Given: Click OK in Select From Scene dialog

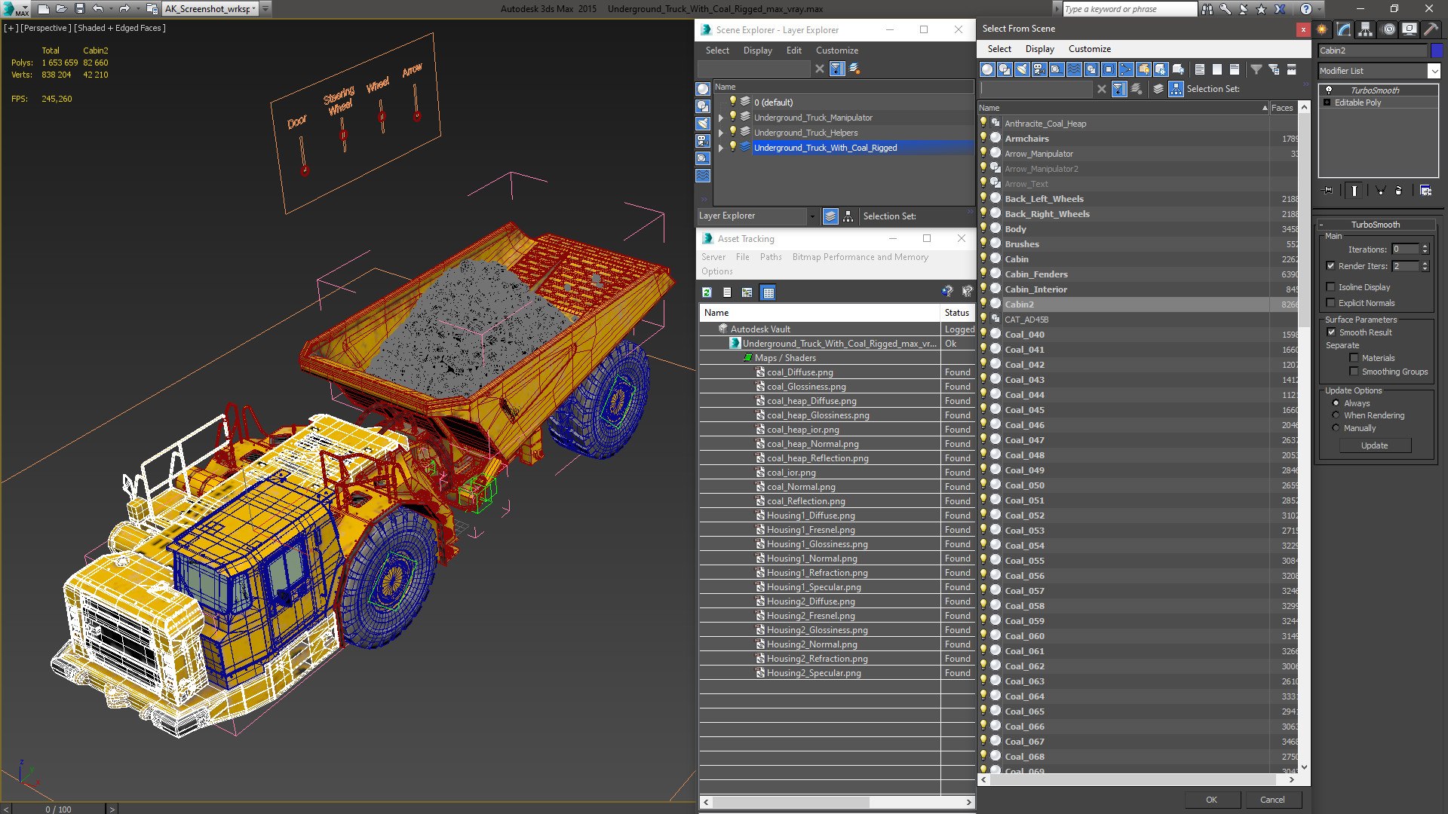Looking at the screenshot, I should click(x=1211, y=800).
